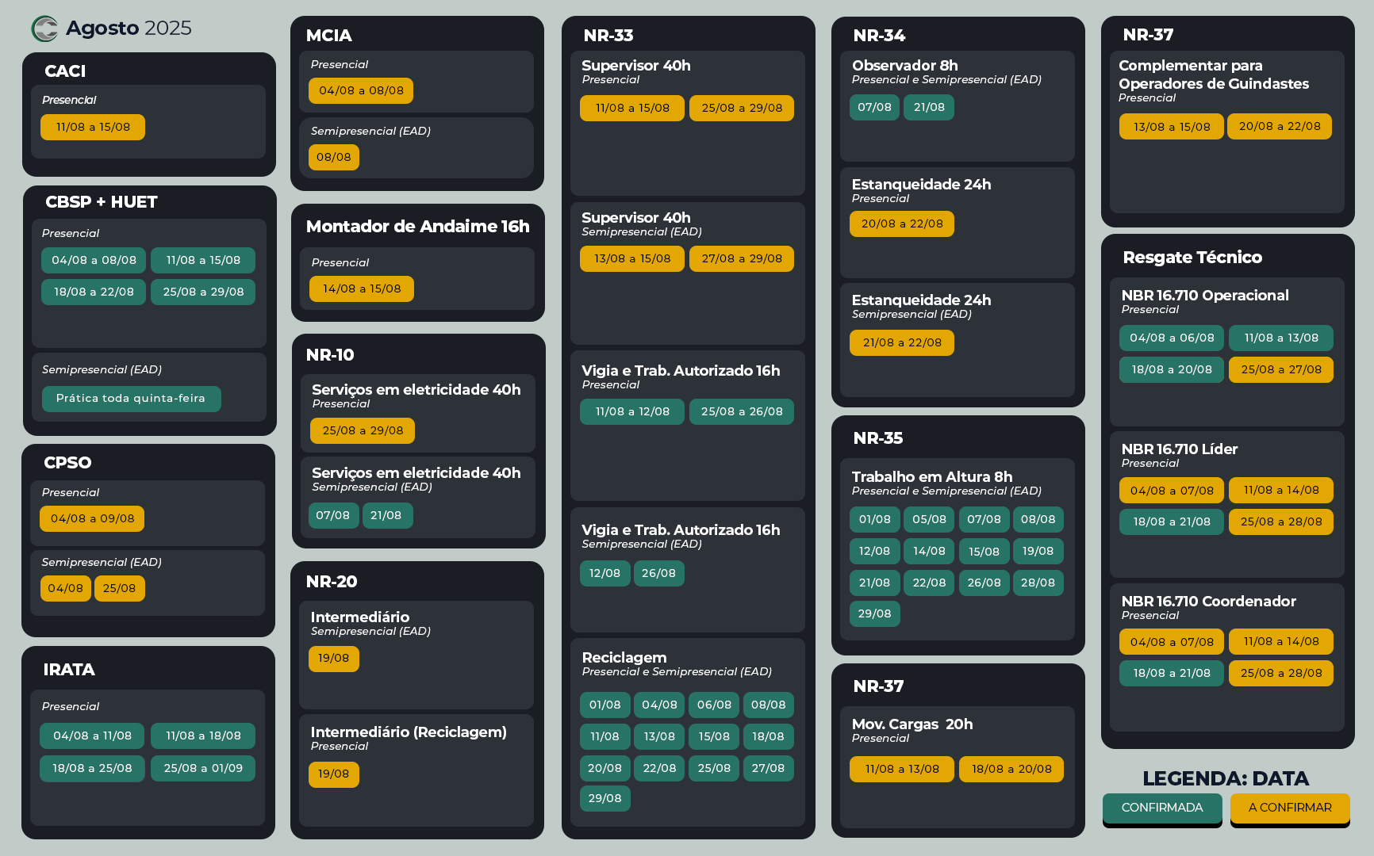Click Observador 8h date 07/08
The width and height of the screenshot is (1374, 856).
tap(874, 107)
